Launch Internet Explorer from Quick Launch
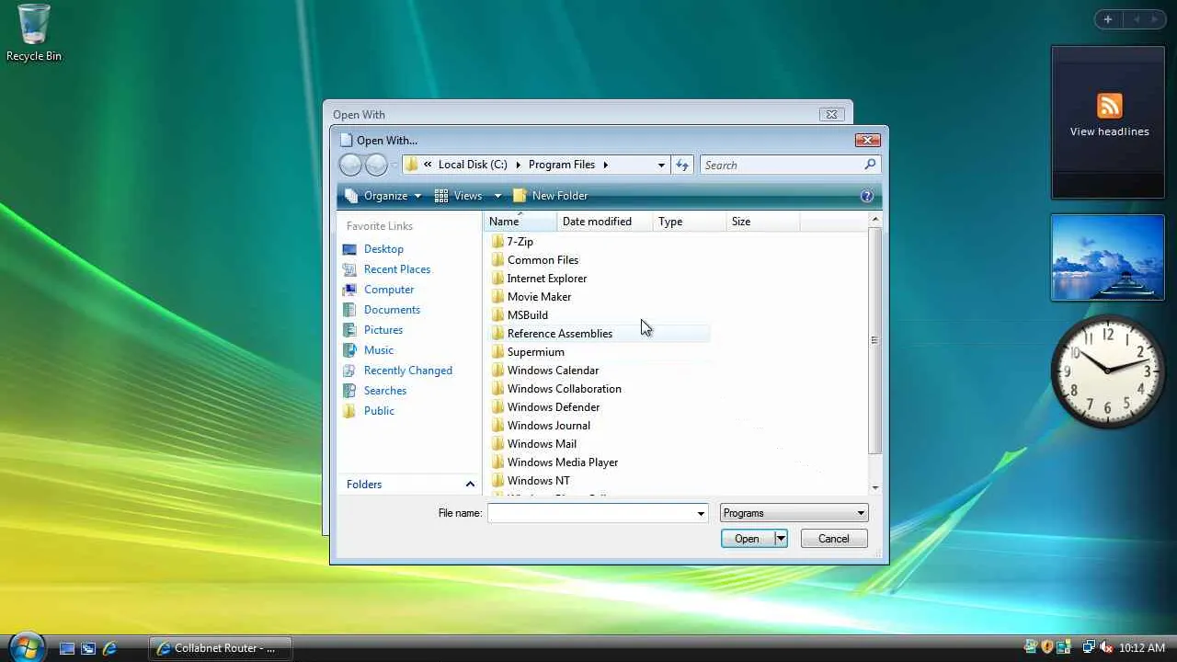 (109, 648)
